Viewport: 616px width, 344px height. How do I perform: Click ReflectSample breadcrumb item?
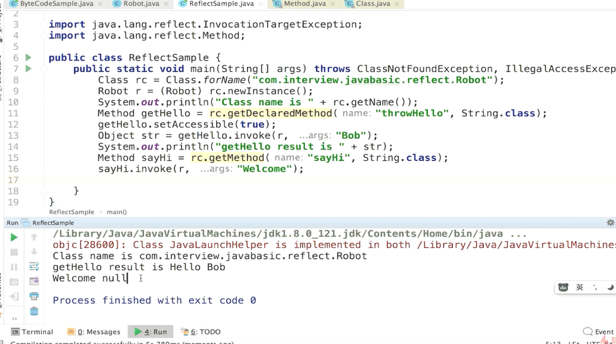pos(71,212)
